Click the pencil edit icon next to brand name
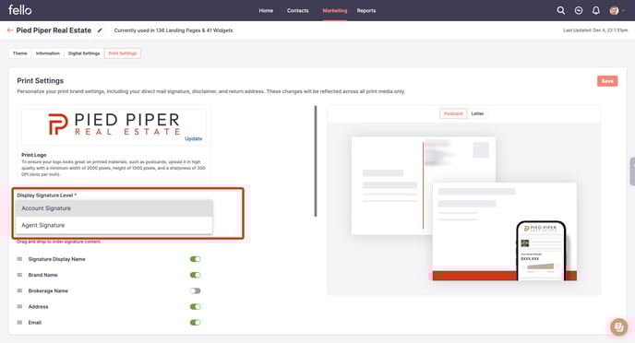635x343 pixels. (x=100, y=30)
